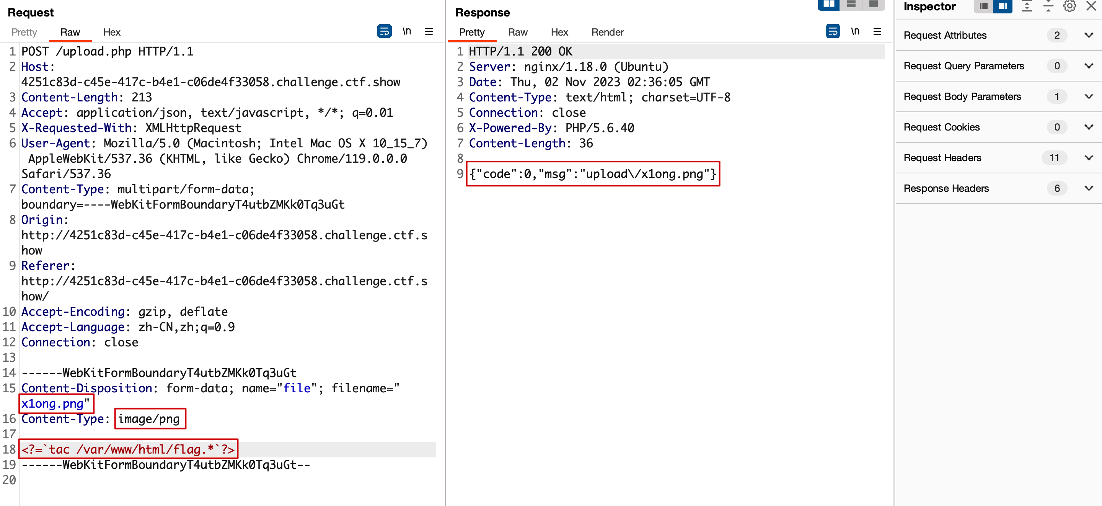
Task: Close the Inspector panel
Action: pyautogui.click(x=1091, y=6)
